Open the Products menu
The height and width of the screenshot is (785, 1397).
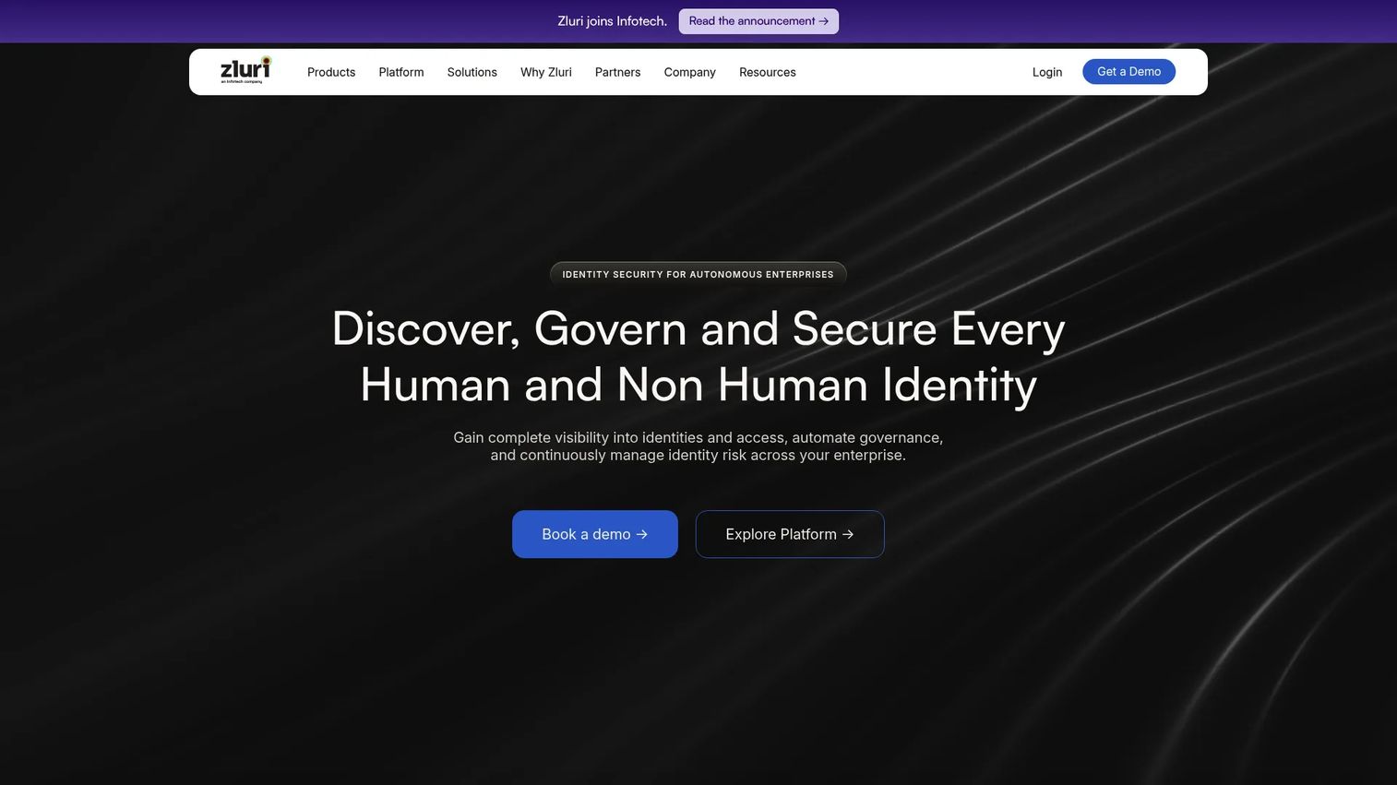pyautogui.click(x=331, y=72)
